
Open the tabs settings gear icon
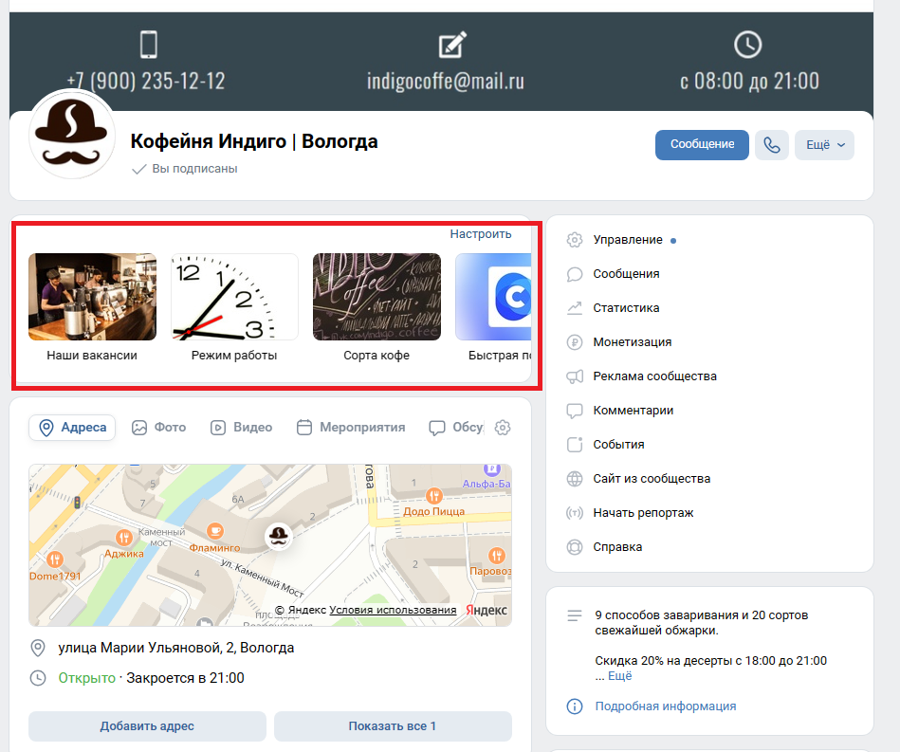point(503,428)
